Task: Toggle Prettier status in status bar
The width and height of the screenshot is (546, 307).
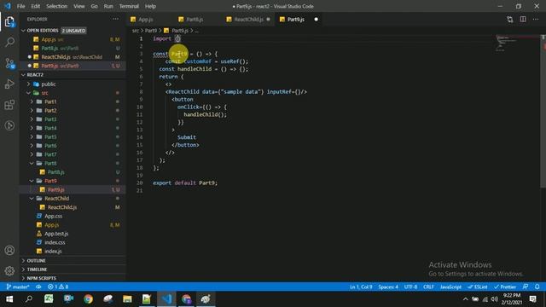Action: pyautogui.click(x=505, y=287)
